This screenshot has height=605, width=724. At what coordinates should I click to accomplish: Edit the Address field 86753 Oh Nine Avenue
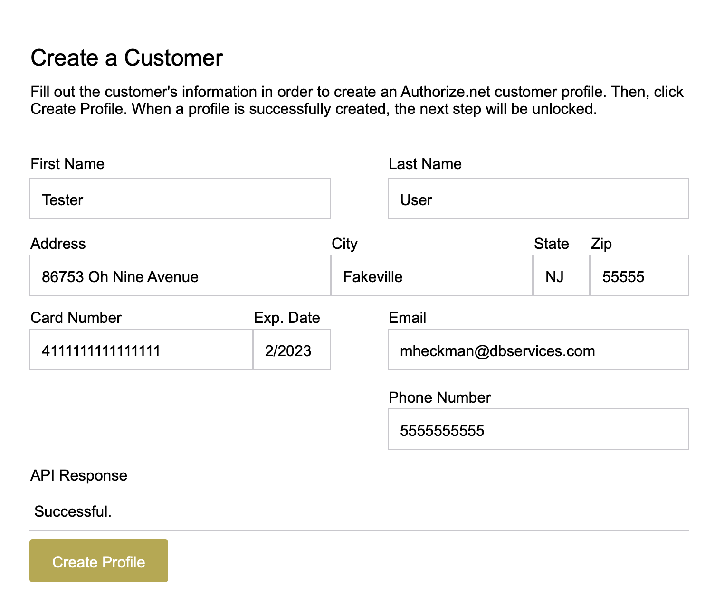(180, 275)
